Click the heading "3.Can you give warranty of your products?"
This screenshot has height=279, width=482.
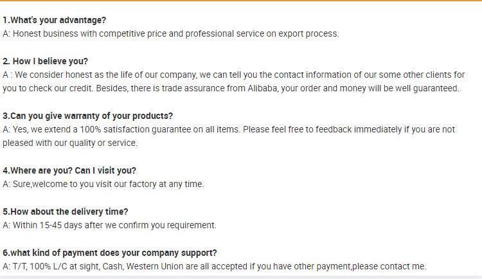pos(87,116)
